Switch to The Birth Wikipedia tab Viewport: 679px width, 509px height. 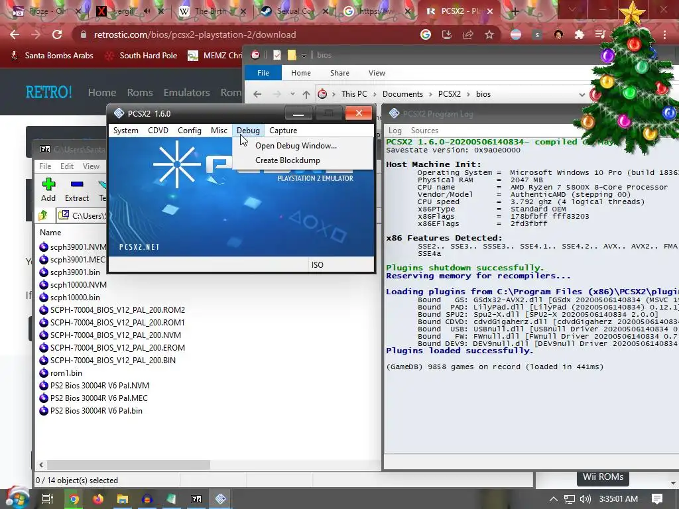210,11
